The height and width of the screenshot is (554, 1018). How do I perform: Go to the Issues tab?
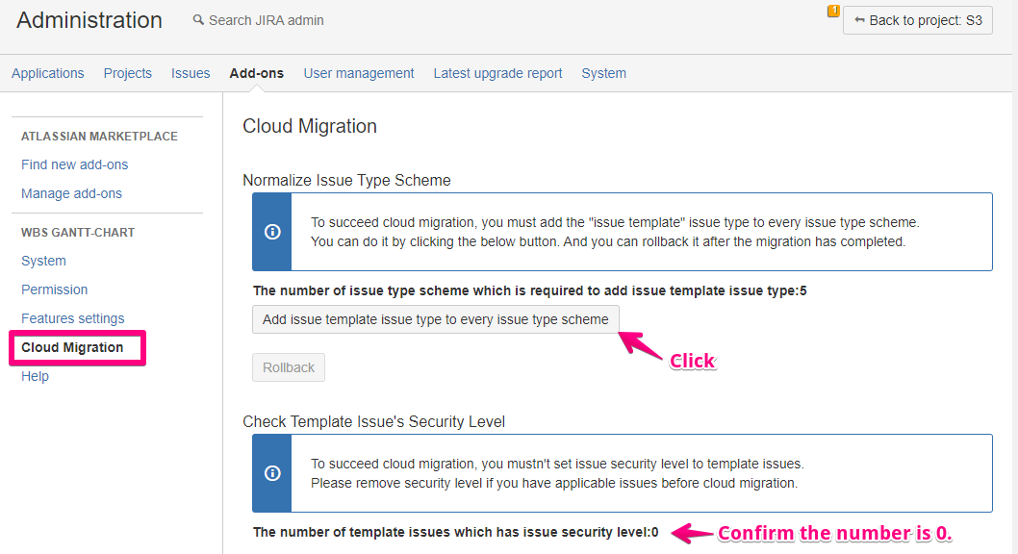(191, 73)
